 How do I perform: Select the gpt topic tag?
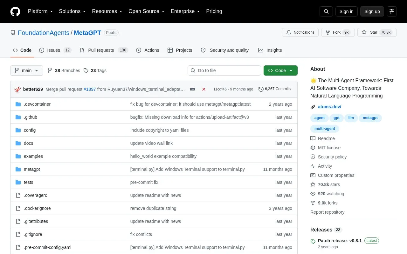pyautogui.click(x=336, y=118)
